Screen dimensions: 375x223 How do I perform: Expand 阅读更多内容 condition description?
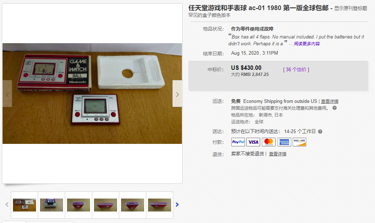click(307, 44)
